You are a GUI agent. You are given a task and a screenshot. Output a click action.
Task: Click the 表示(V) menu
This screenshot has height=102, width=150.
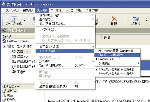[x=42, y=10]
